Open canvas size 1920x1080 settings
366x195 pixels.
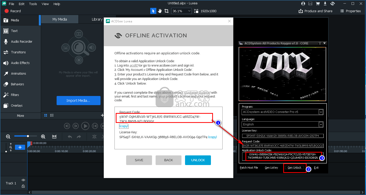tap(205, 11)
